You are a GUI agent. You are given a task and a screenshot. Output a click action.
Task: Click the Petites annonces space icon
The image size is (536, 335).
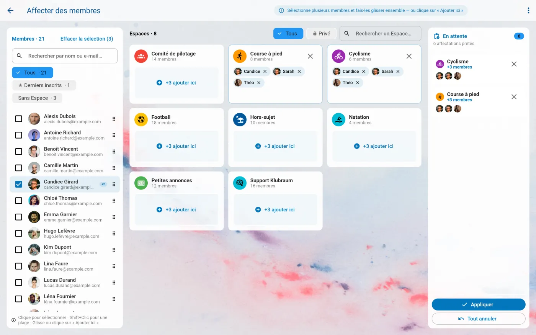point(141,183)
